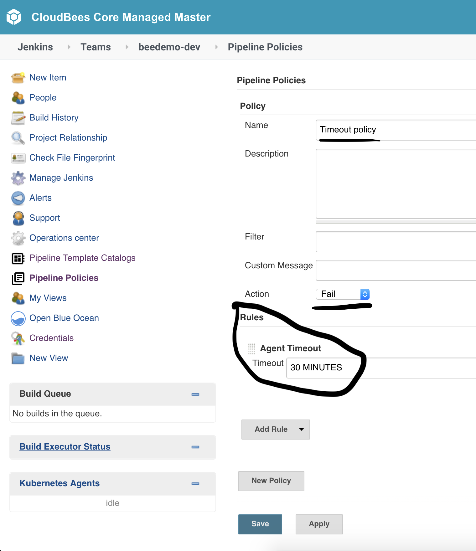This screenshot has width=476, height=551.
Task: Click the Credentials keys icon
Action: pyautogui.click(x=18, y=338)
